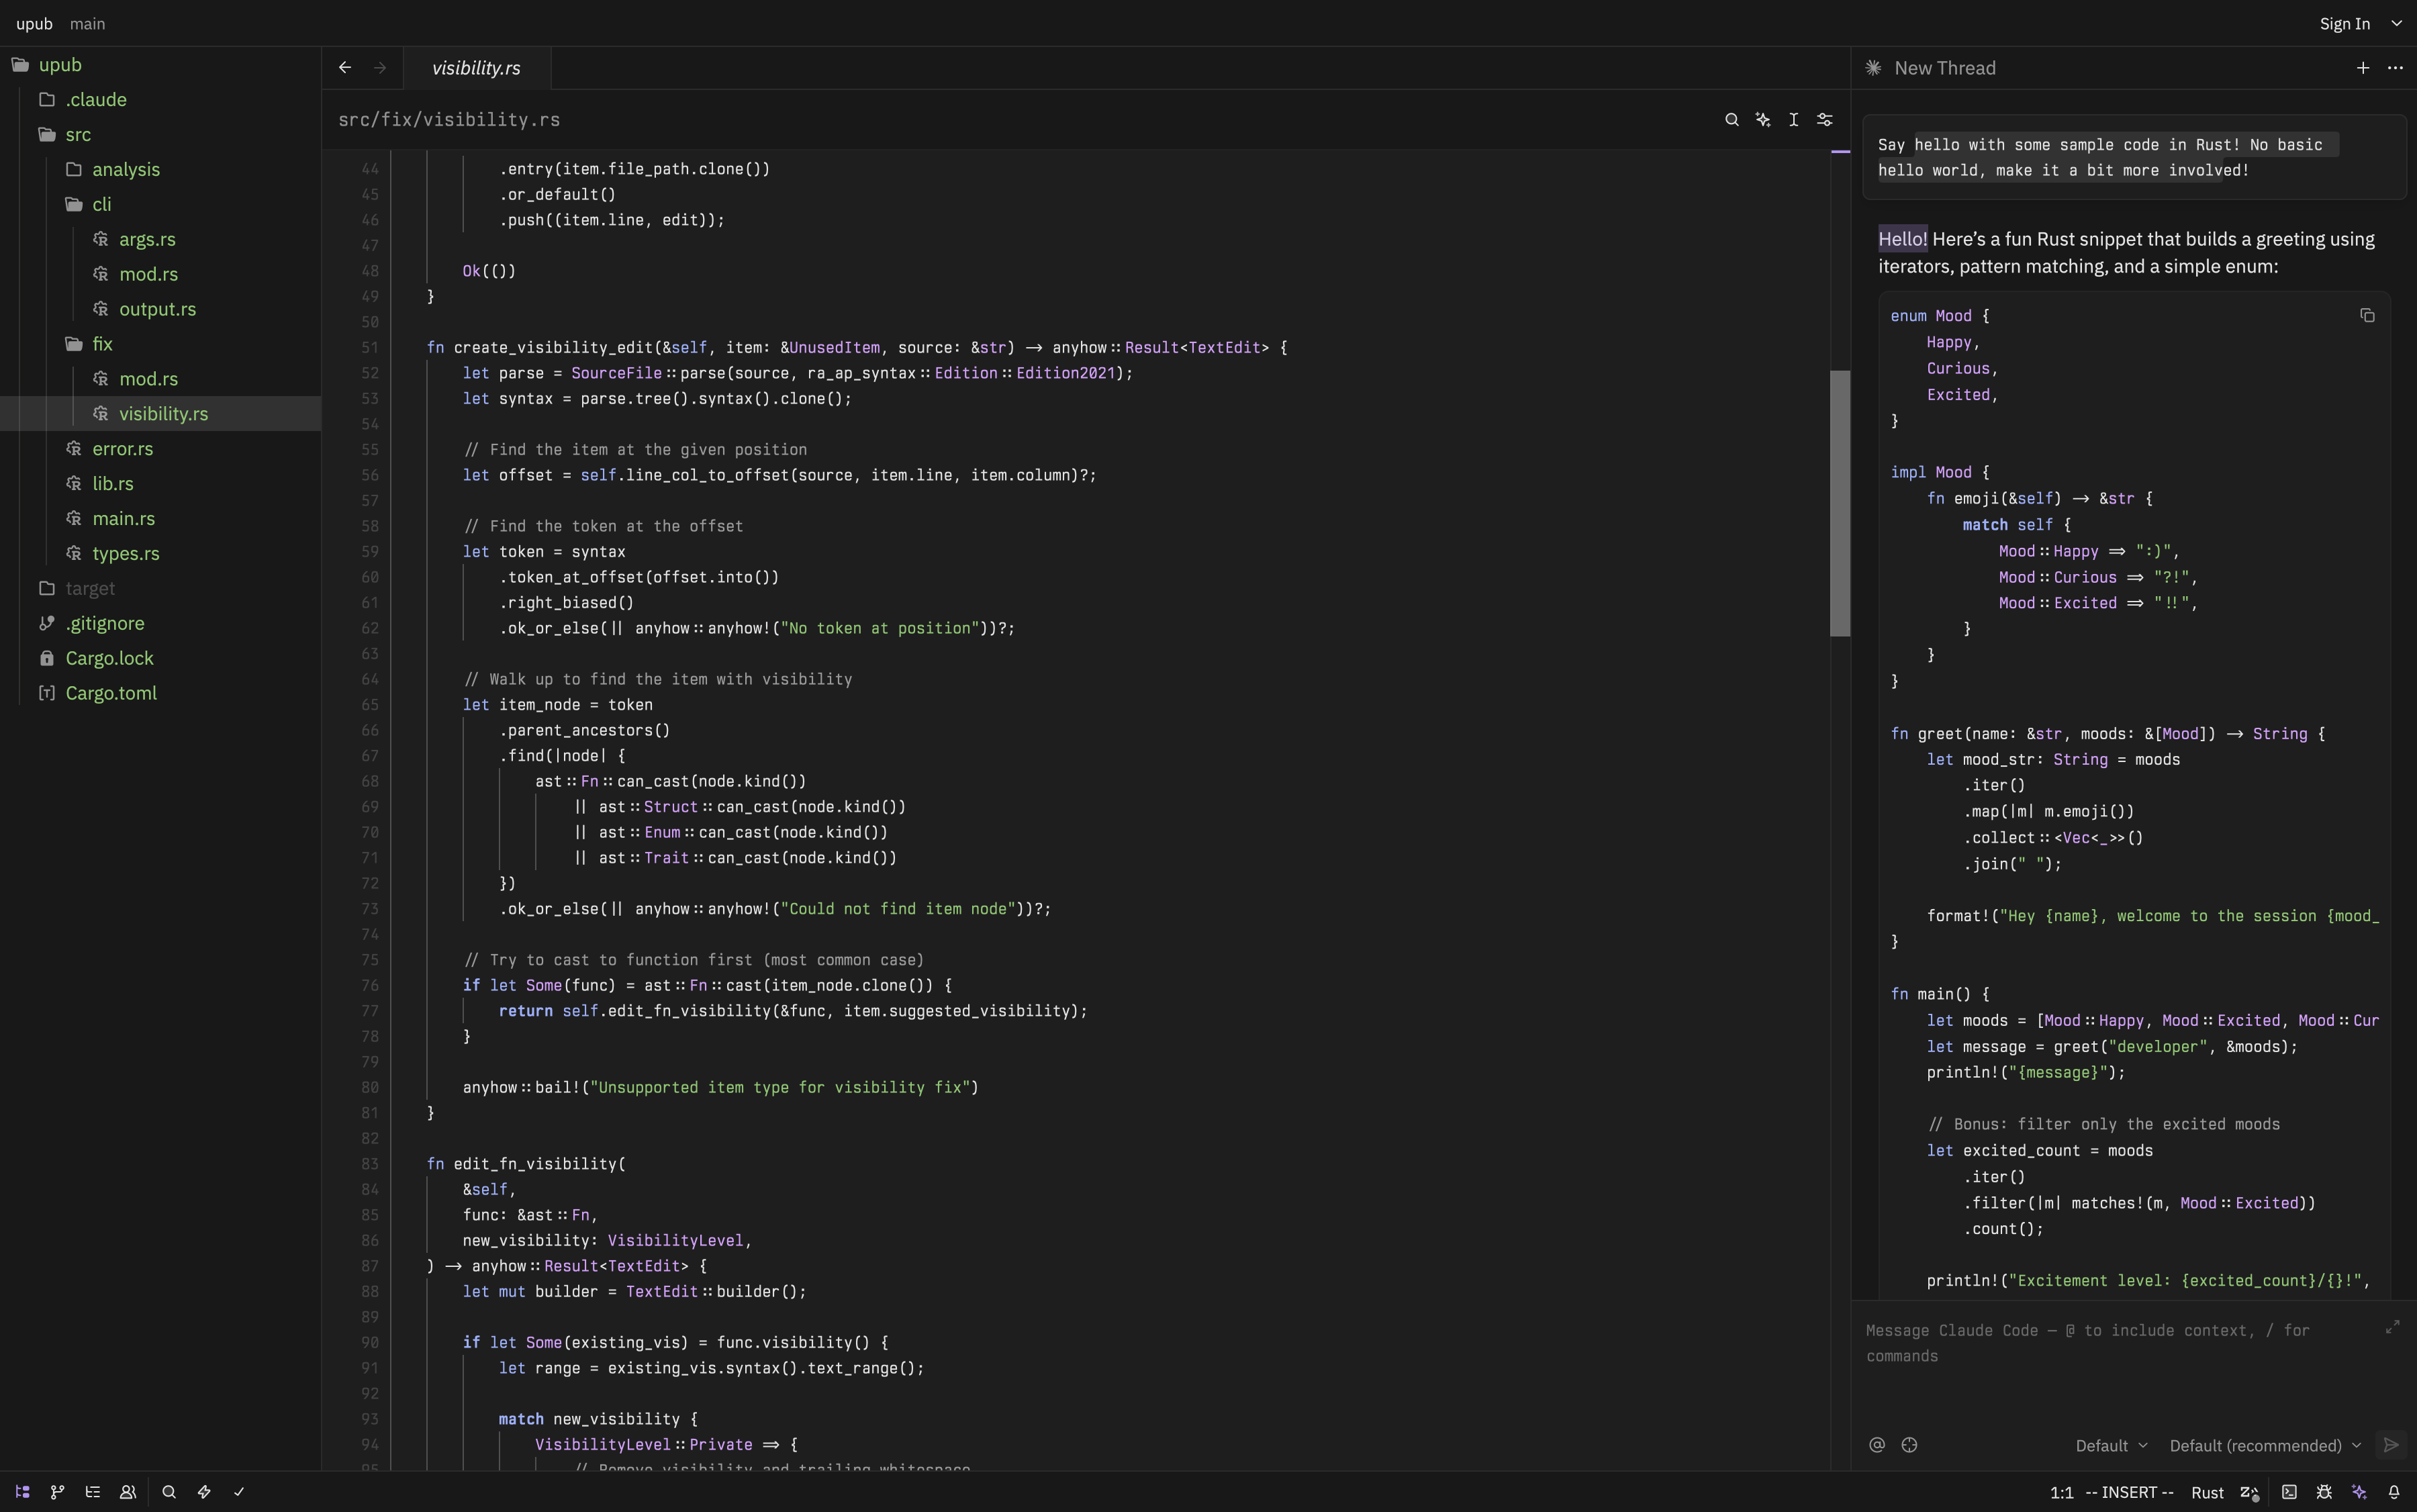Open the debugger bug icon

click(x=2324, y=1492)
